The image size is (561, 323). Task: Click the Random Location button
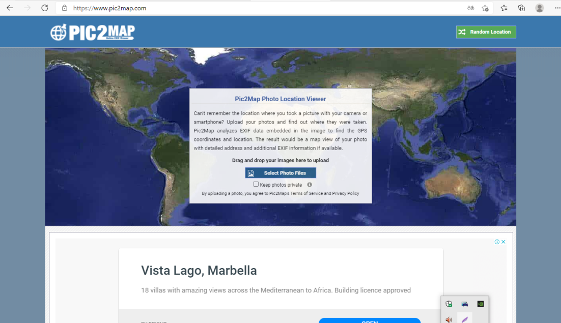click(486, 32)
